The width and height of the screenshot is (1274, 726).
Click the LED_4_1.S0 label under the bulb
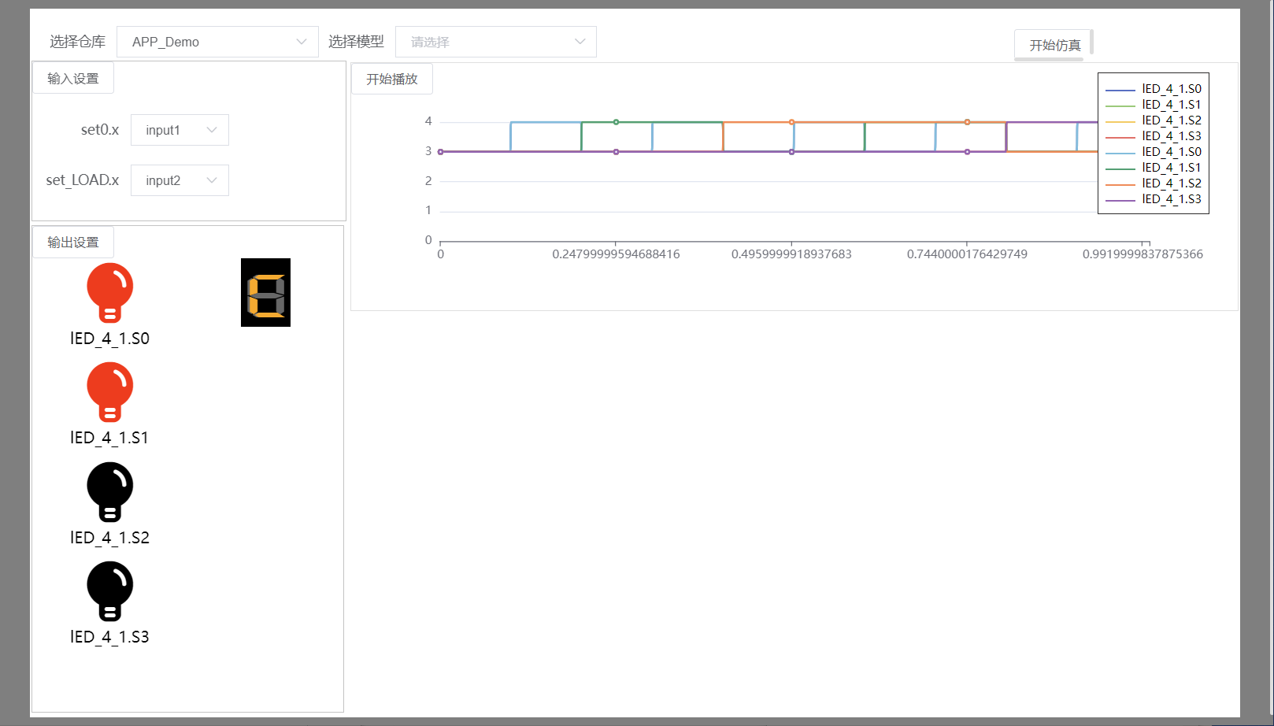point(109,339)
